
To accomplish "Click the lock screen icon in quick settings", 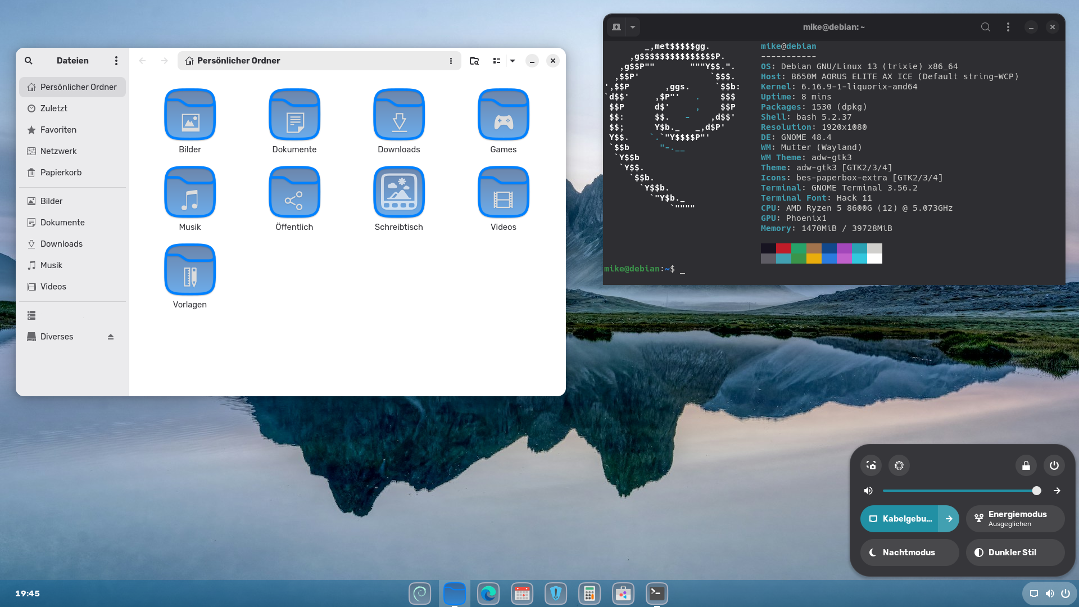I will [1026, 465].
